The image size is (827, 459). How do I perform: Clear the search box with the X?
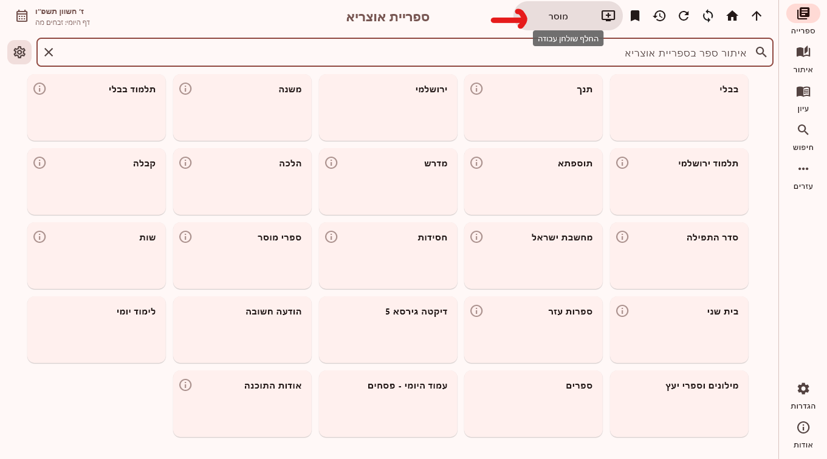pyautogui.click(x=49, y=52)
